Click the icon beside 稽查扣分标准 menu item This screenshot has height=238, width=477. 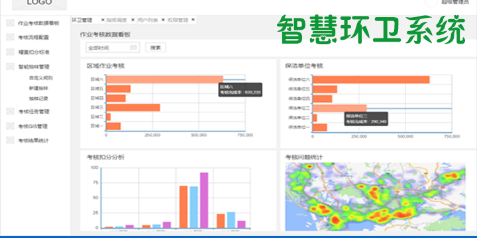coord(10,52)
